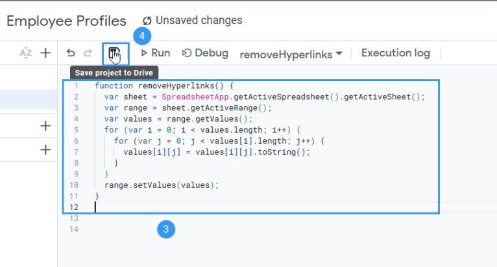
Task: Click line number 14 in the gutter
Action: click(76, 229)
